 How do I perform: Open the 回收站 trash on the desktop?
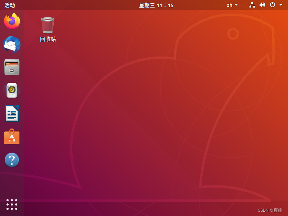pyautogui.click(x=47, y=25)
